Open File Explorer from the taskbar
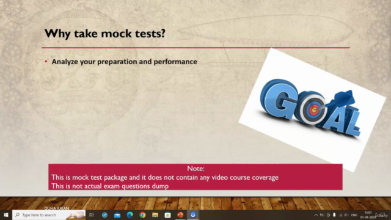The width and height of the screenshot is (391, 220). pyautogui.click(x=155, y=215)
